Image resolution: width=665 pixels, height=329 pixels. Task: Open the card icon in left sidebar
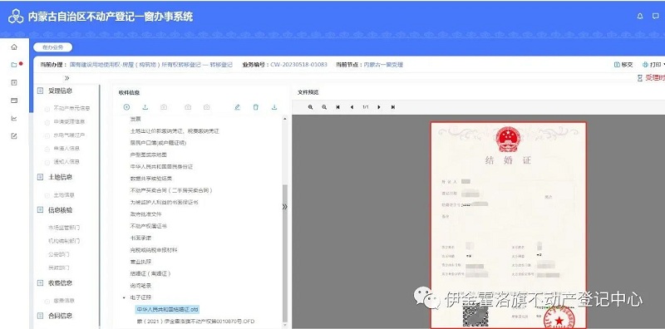click(x=14, y=101)
